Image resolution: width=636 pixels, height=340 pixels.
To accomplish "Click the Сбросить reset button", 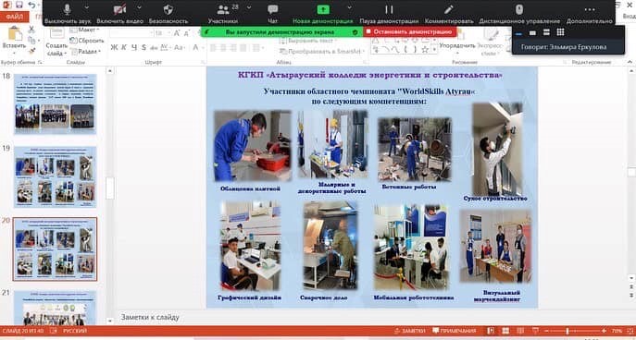I will tap(87, 41).
